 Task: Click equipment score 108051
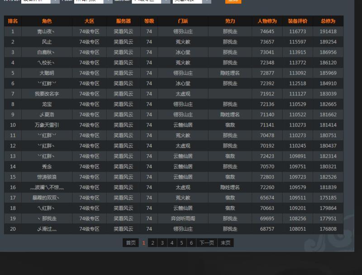(298, 229)
